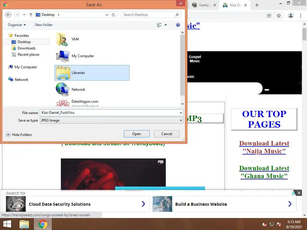The width and height of the screenshot is (307, 230).
Task: Open the Action Center flag icon
Action: 279,224
